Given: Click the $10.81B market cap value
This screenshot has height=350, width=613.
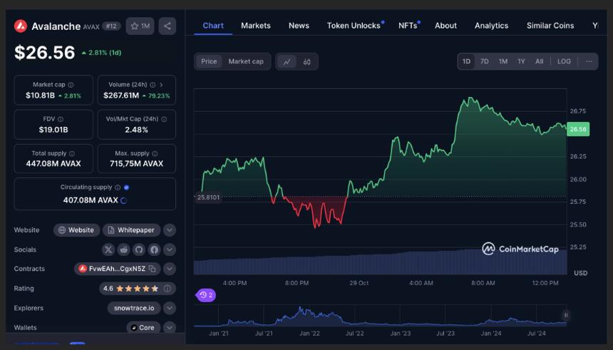Looking at the screenshot, I should (x=40, y=96).
